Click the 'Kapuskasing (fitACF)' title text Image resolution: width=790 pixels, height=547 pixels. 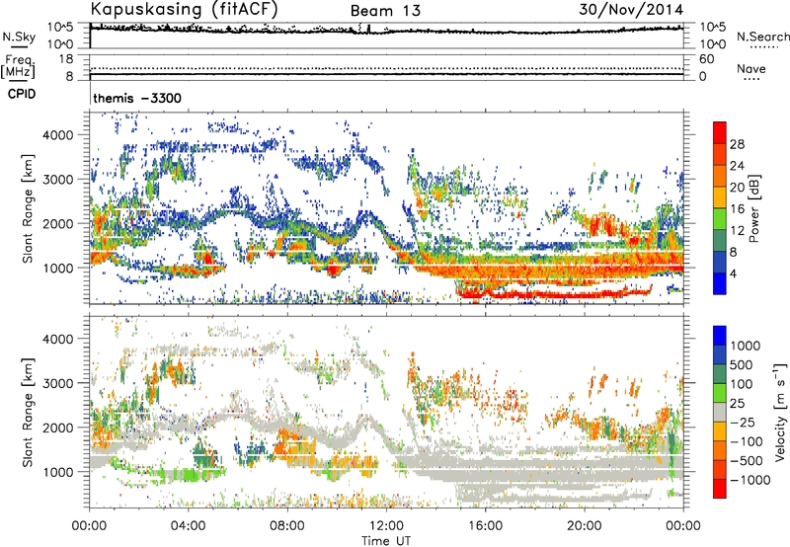tap(184, 9)
